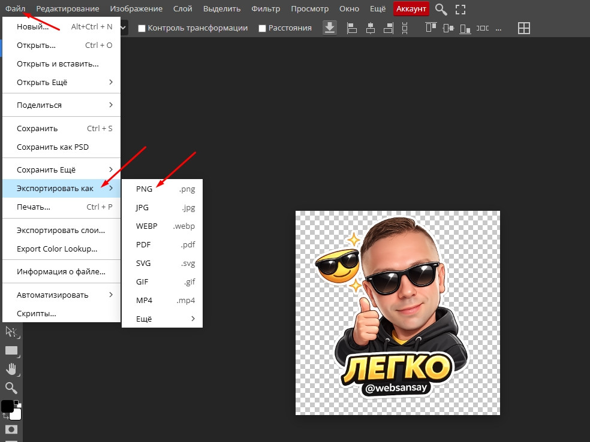Click the four-square grid icon in toolbar
Image resolution: width=590 pixels, height=442 pixels.
pyautogui.click(x=524, y=28)
